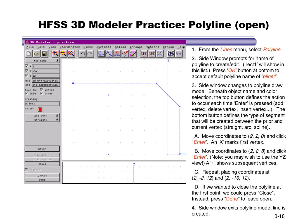The height and width of the screenshot is (224, 299).
Task: Click the Join Spline button
Action: pyautogui.click(x=42, y=155)
